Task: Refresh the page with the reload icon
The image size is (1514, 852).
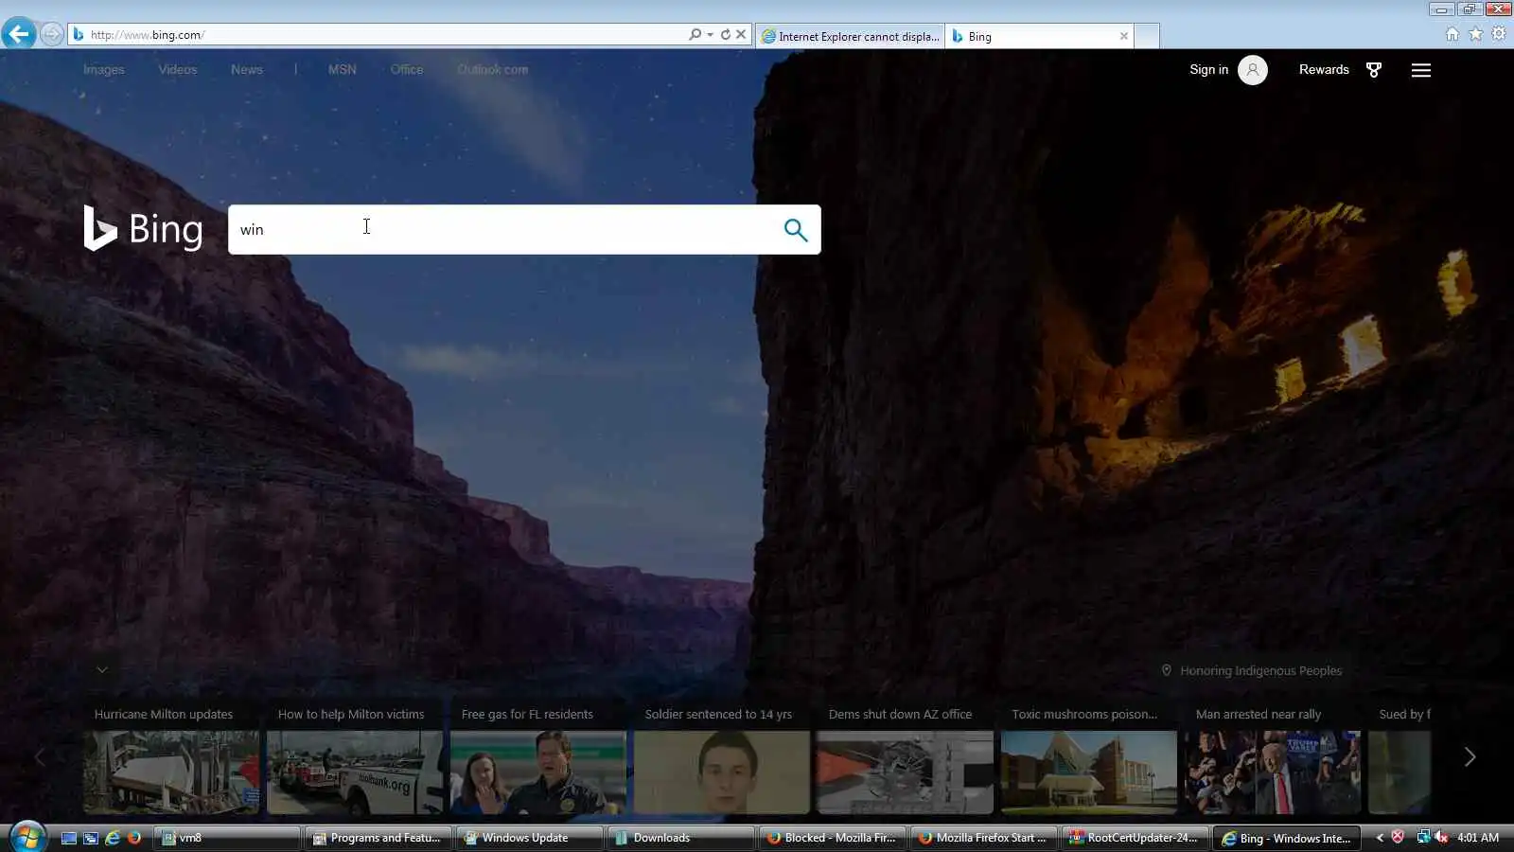Action: coord(726,34)
